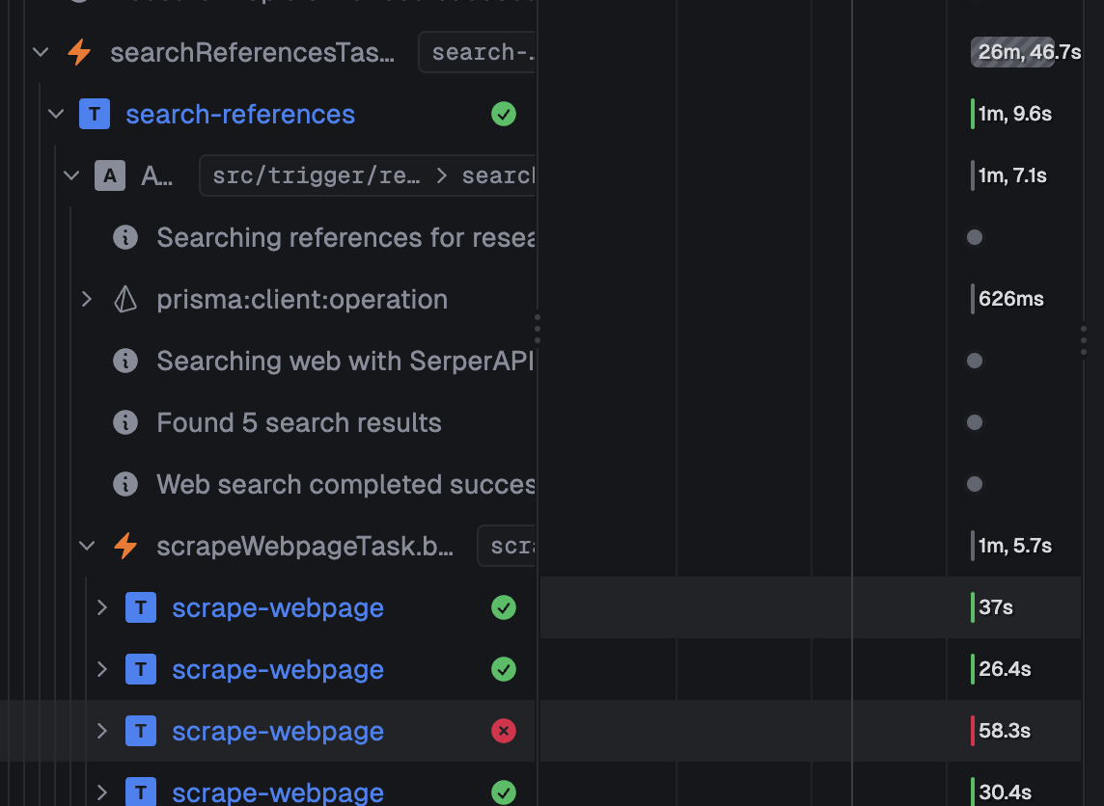Select the searchReferencesTas… row text
The width and height of the screenshot is (1104, 806).
click(252, 53)
